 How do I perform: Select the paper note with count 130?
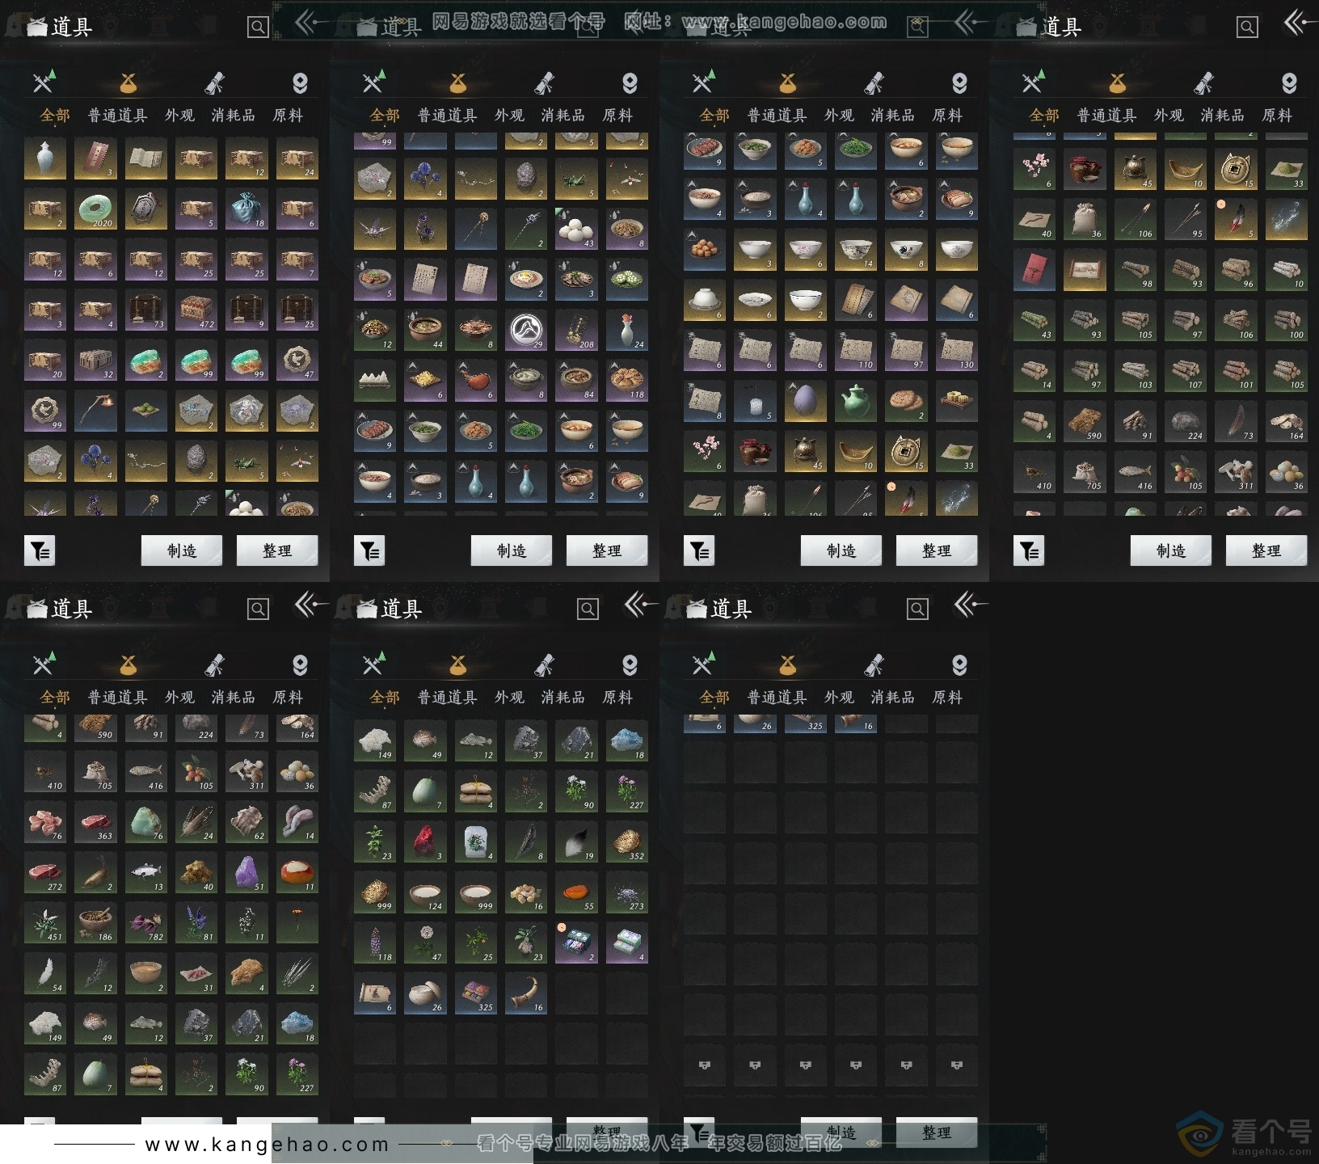pos(956,351)
